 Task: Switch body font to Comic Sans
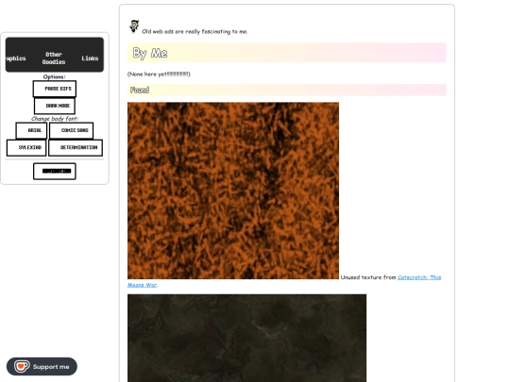[x=72, y=130]
